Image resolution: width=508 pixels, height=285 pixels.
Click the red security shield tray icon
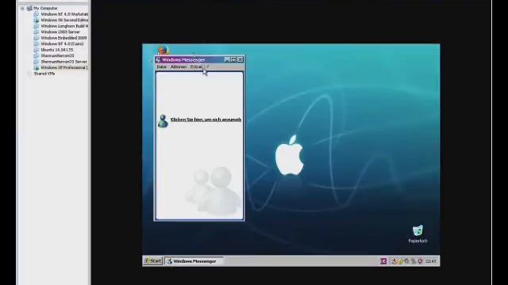[x=420, y=261]
